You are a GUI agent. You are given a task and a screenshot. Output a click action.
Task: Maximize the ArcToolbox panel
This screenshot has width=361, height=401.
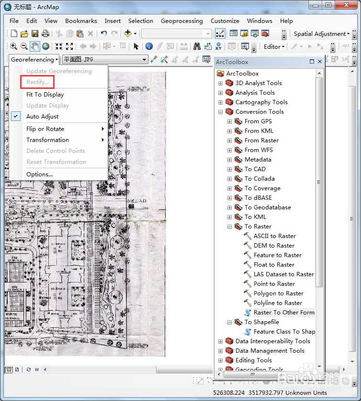pyautogui.click(x=312, y=62)
